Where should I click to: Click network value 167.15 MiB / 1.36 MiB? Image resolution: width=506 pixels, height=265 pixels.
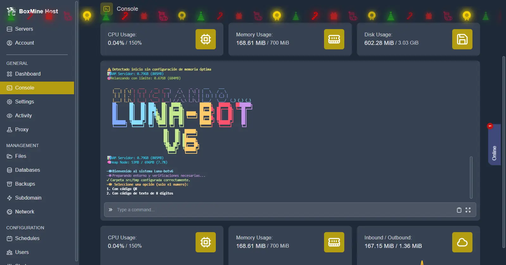point(393,246)
